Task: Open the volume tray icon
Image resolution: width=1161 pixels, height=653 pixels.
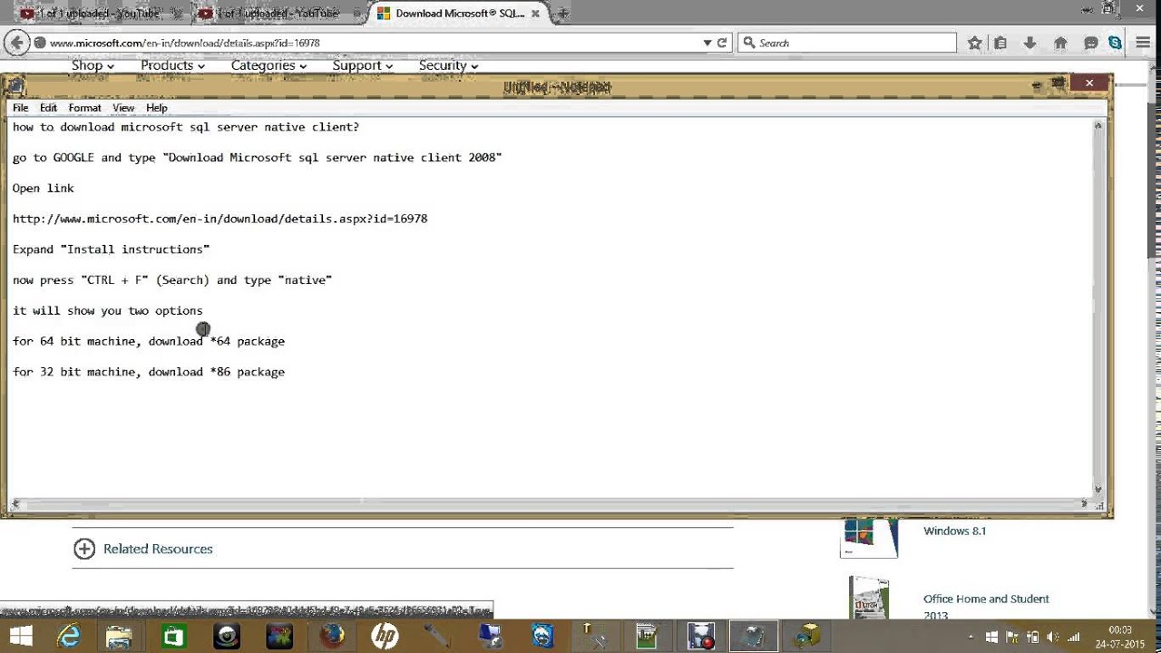Action: coord(1053,637)
